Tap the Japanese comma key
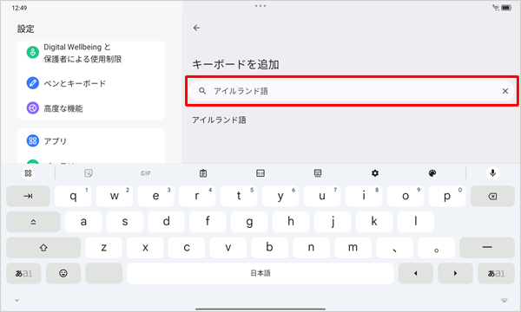The height and width of the screenshot is (312, 521). click(x=395, y=248)
